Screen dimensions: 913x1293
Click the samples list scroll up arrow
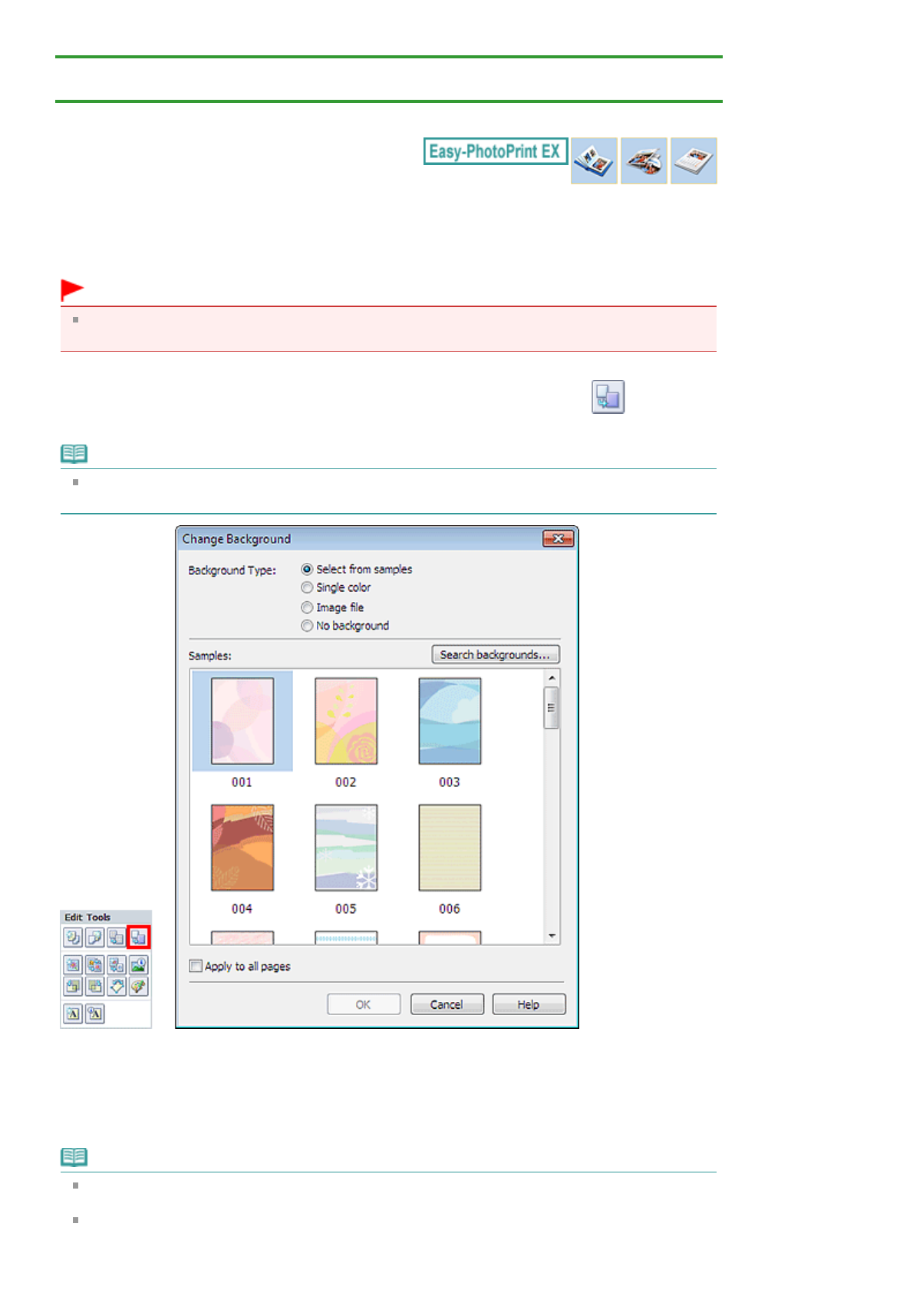pos(552,678)
